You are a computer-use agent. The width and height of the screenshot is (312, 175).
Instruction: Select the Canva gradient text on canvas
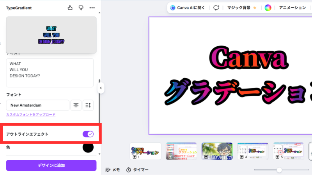click(248, 57)
